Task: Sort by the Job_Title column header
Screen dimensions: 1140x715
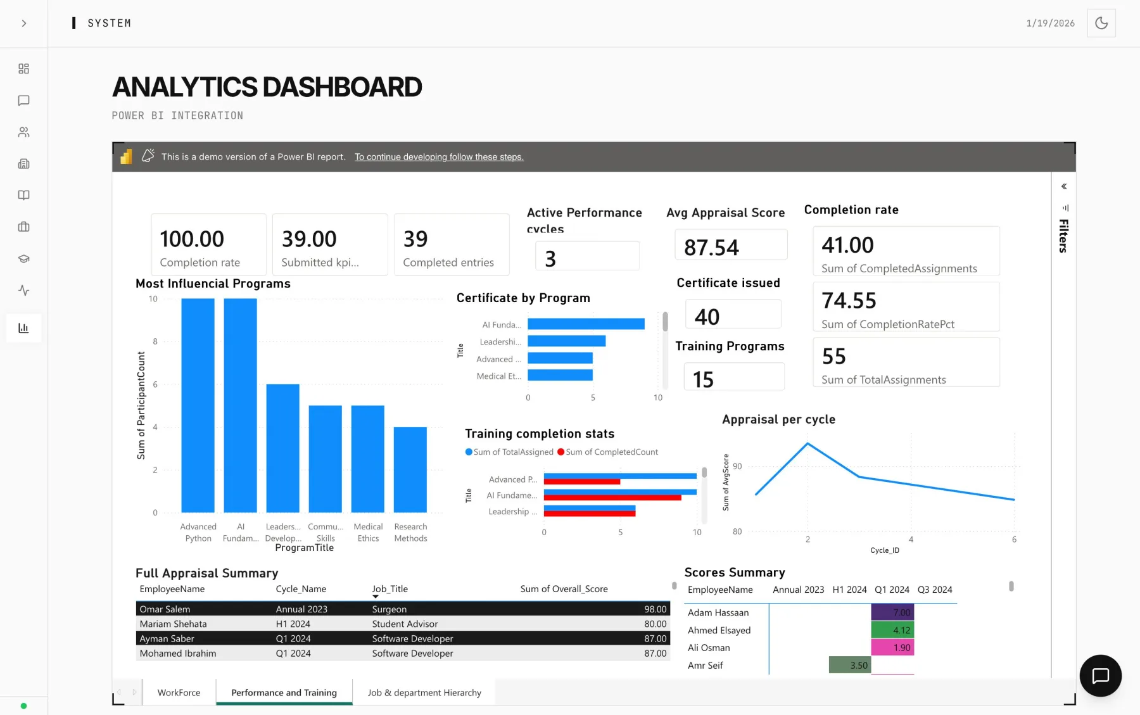Action: coord(389,589)
